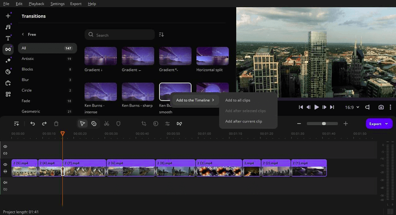
Task: Select the Fade transitions category
Action: pos(48,101)
